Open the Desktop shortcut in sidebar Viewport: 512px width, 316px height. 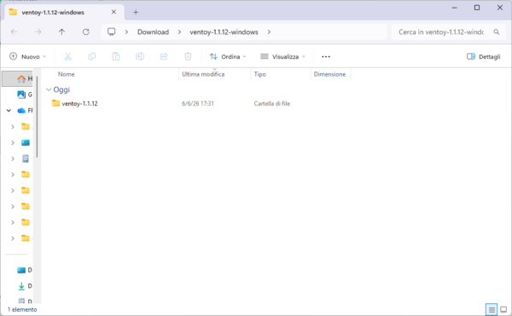point(25,270)
